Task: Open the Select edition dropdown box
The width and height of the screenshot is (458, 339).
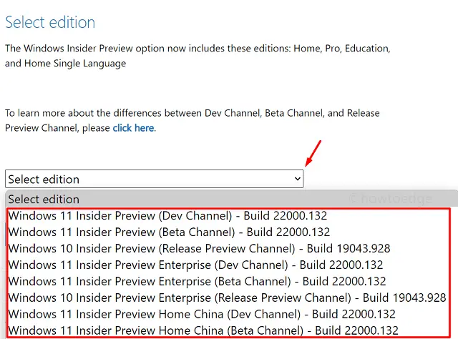Action: [155, 179]
